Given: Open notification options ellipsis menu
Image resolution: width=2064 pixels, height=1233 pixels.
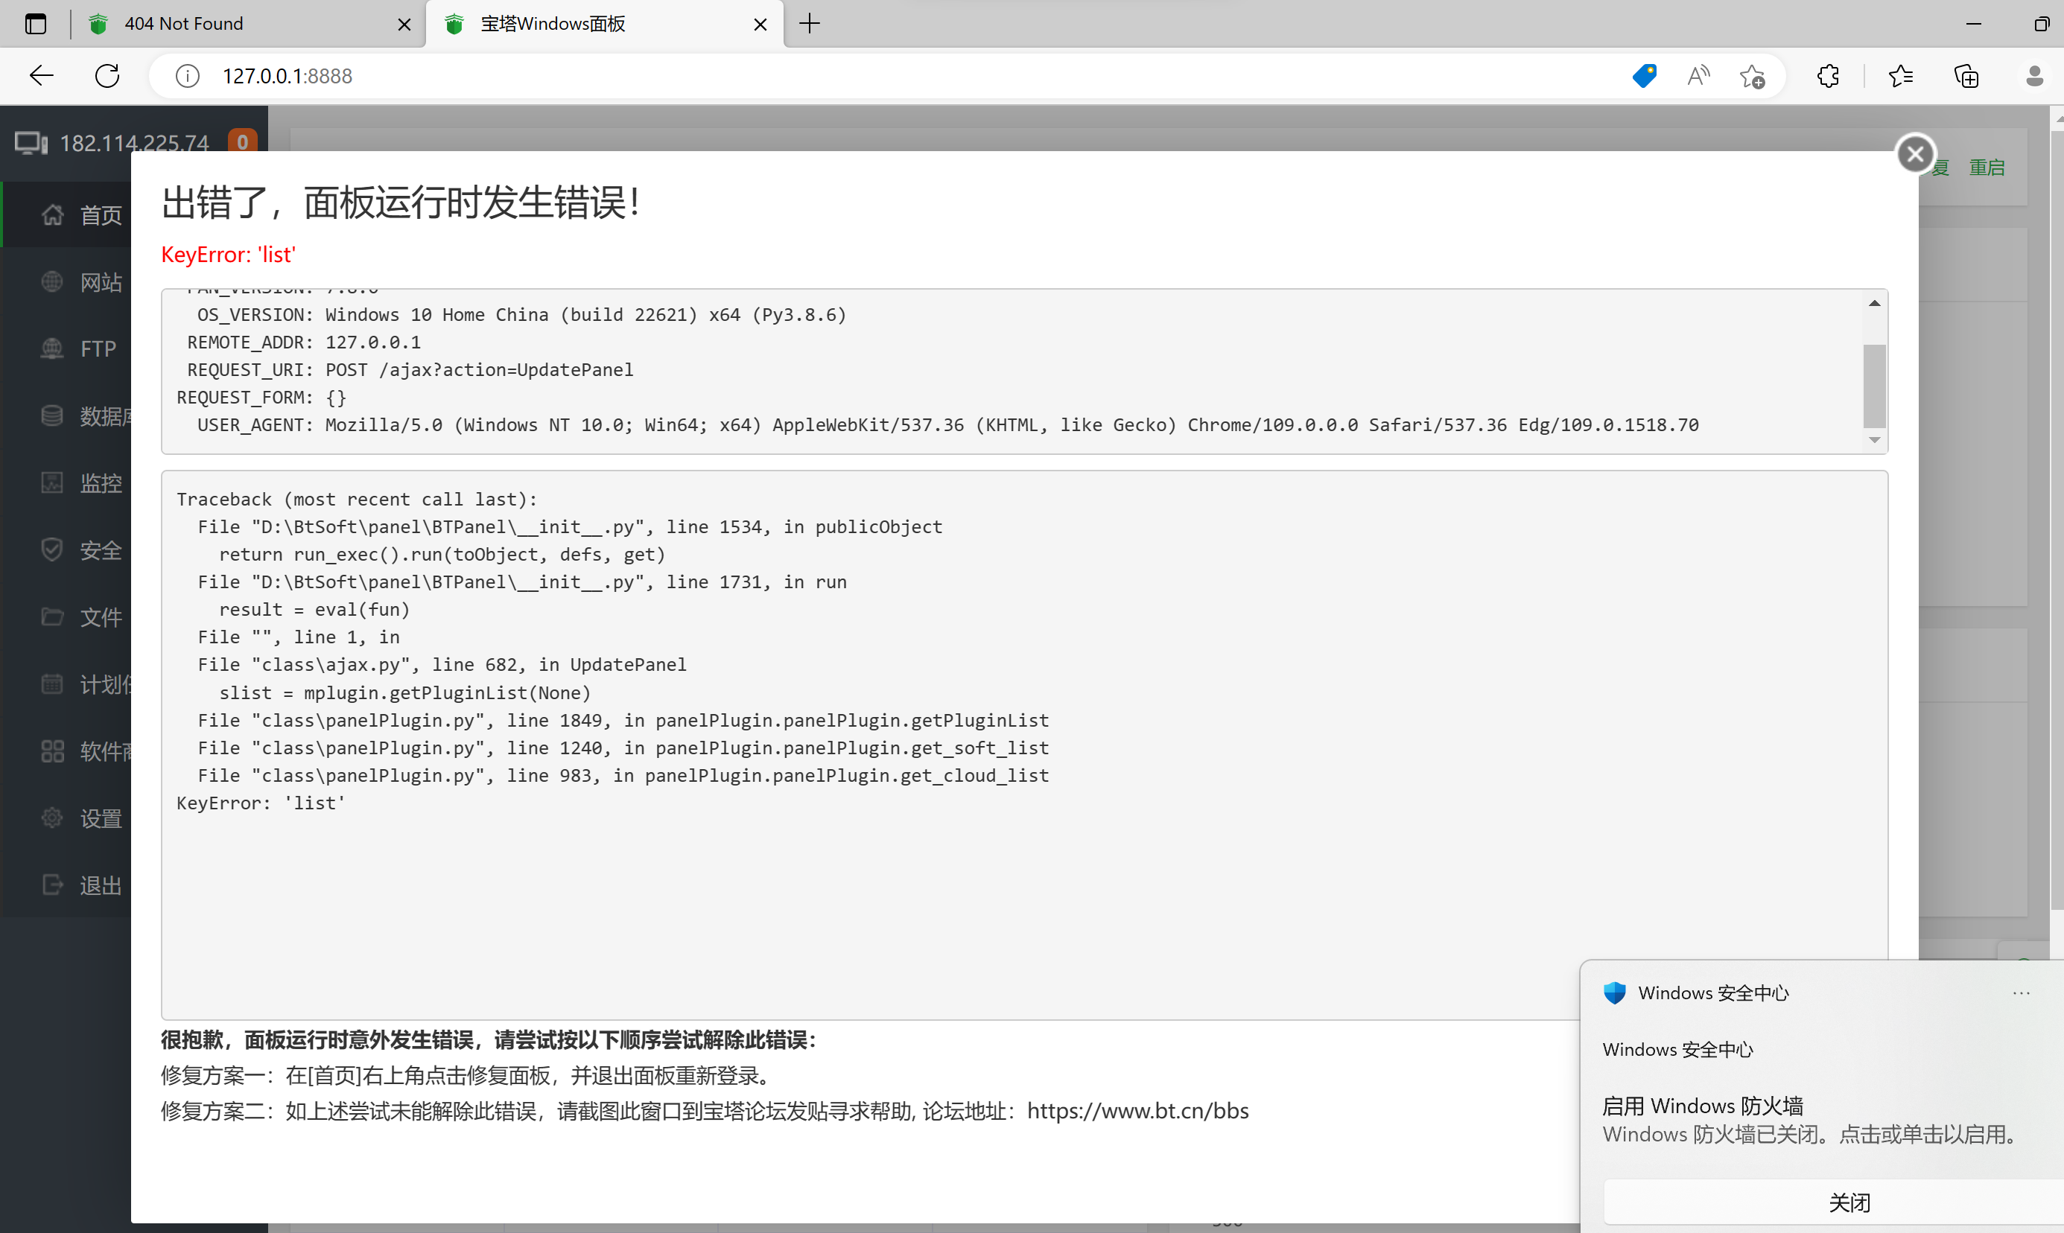Looking at the screenshot, I should (x=2021, y=993).
